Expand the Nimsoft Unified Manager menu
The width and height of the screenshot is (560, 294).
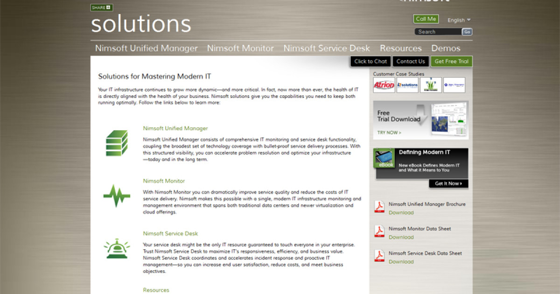[147, 48]
